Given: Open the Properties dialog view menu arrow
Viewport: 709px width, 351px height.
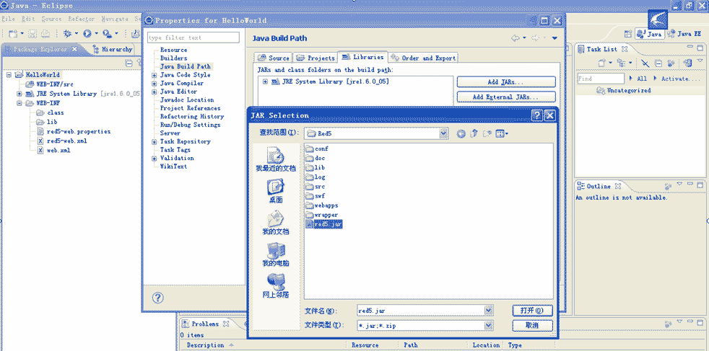Looking at the screenshot, I should pyautogui.click(x=554, y=38).
